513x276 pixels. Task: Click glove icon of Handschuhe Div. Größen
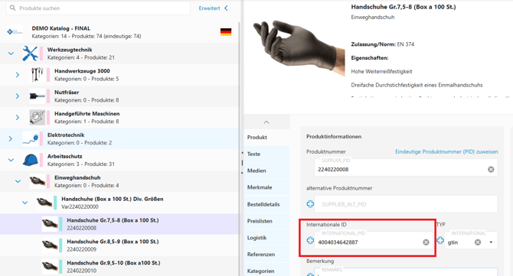click(44, 203)
